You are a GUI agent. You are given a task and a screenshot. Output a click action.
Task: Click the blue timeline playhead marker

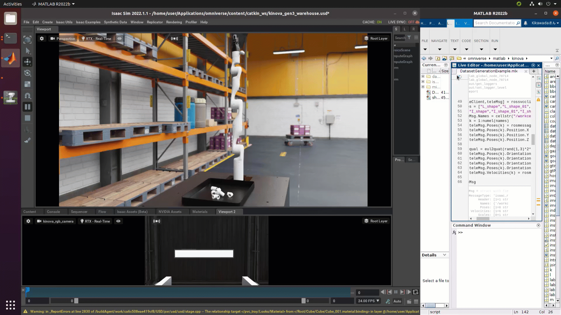[x=27, y=290]
